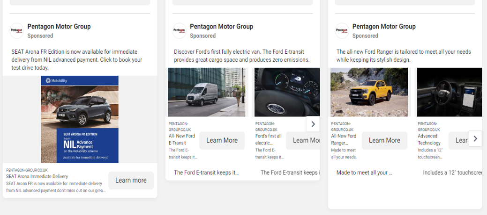This screenshot has width=487, height=215.
Task: Open the Ford steering wheel dashboard image
Action: point(287,93)
